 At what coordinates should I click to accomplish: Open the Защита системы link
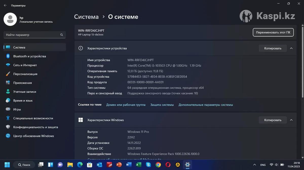(162, 105)
